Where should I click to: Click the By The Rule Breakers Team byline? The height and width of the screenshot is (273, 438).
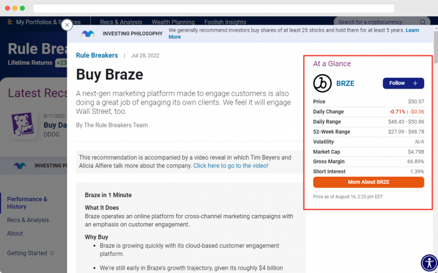point(112,125)
